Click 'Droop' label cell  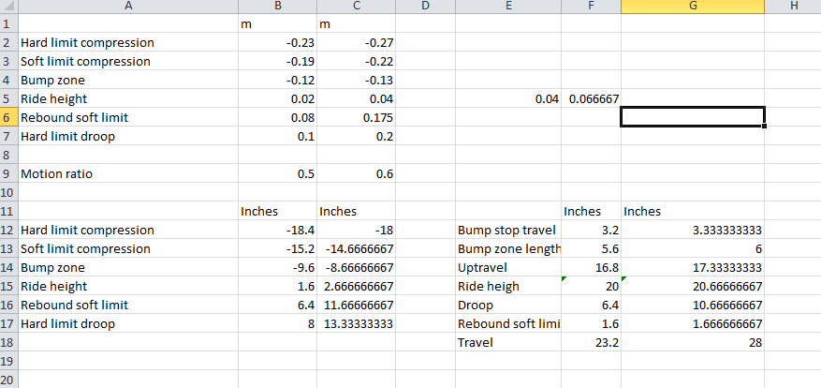(x=508, y=305)
